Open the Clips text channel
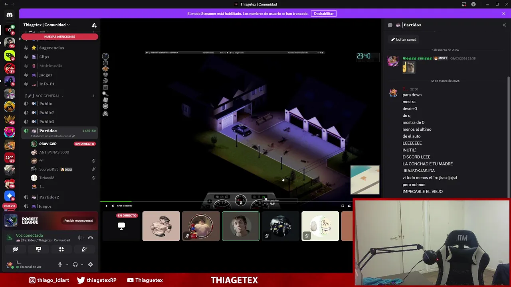The width and height of the screenshot is (511, 287). (x=59, y=57)
